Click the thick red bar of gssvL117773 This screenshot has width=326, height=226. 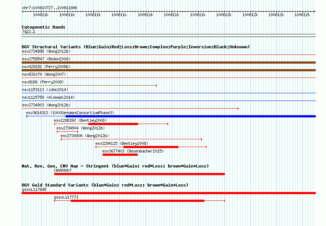click(138, 201)
